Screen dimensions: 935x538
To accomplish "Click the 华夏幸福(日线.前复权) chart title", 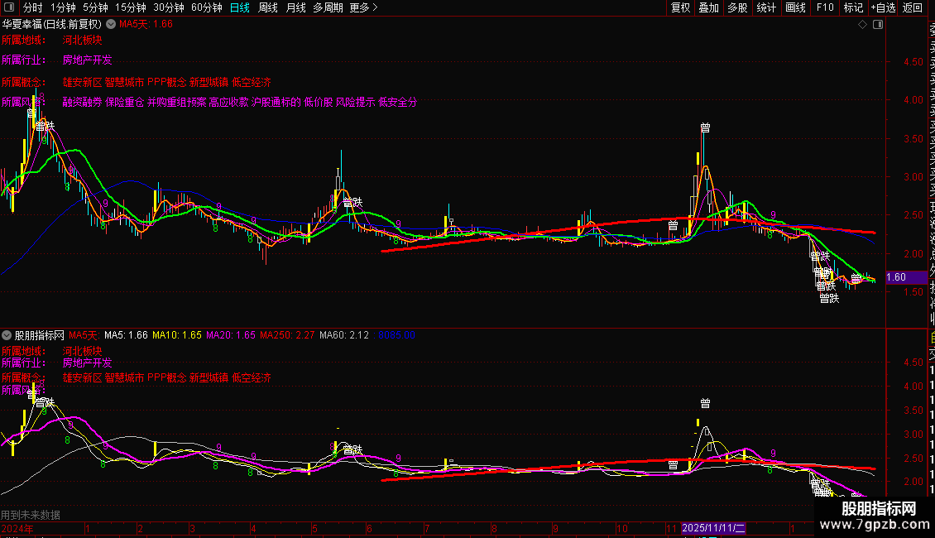I will (x=52, y=25).
